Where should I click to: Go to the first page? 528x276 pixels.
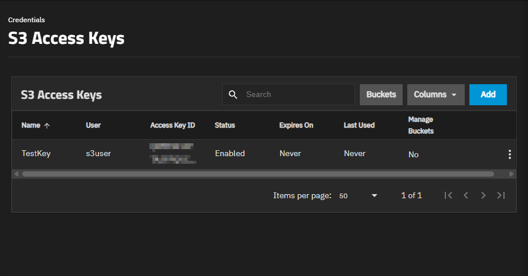448,195
